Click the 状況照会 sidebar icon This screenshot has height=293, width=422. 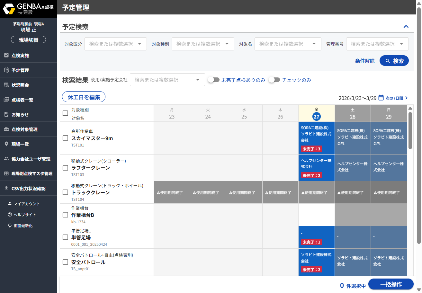pos(6,85)
